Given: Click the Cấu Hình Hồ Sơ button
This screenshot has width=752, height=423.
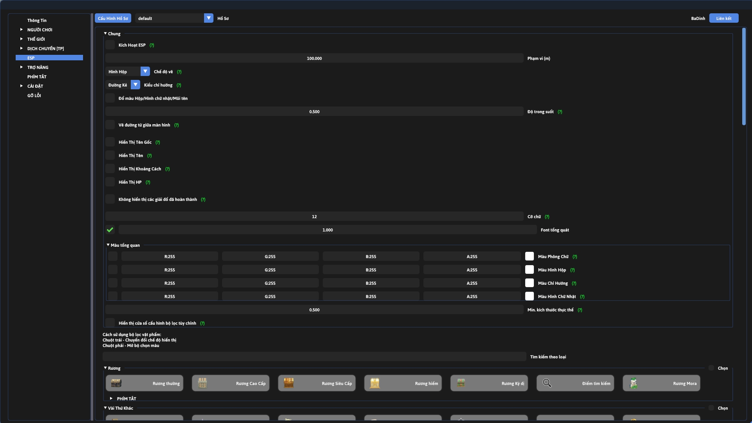Looking at the screenshot, I should coord(113,18).
